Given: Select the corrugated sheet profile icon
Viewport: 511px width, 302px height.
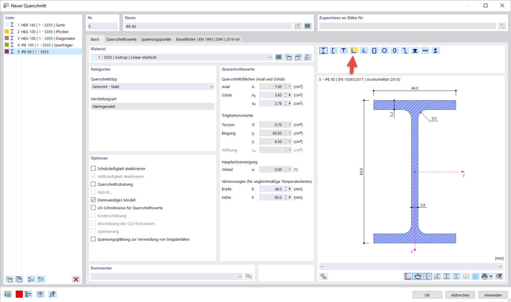Looking at the screenshot, I should [425, 51].
